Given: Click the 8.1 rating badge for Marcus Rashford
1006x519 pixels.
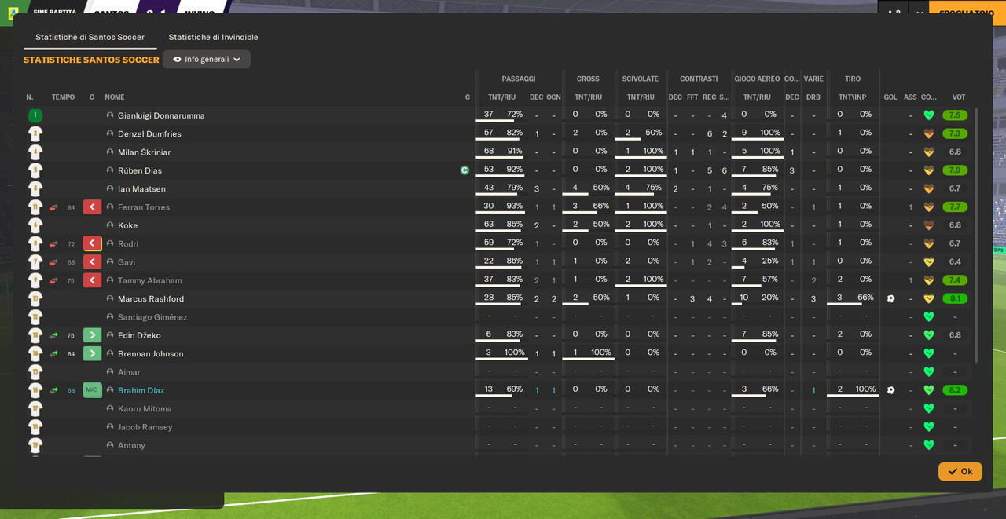Looking at the screenshot, I should [955, 298].
